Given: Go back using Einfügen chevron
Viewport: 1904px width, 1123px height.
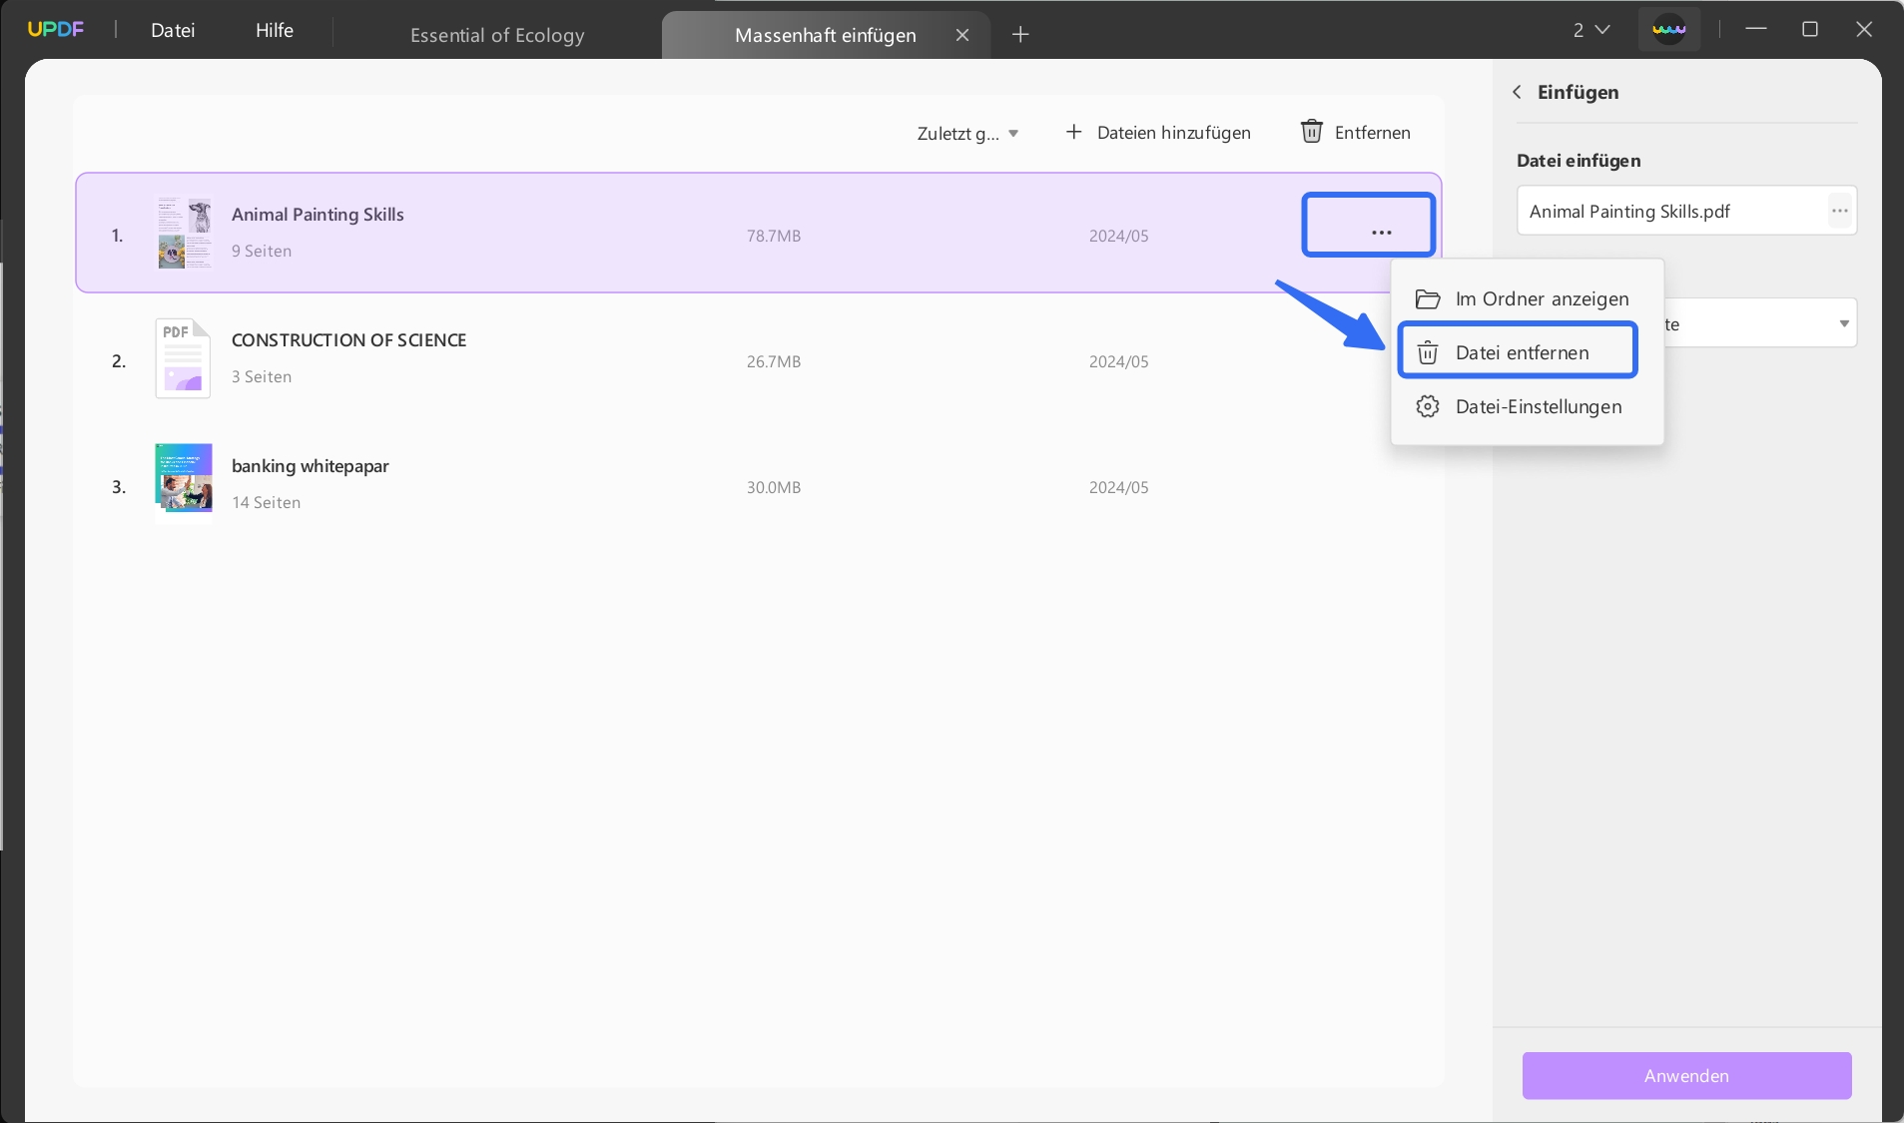Looking at the screenshot, I should (1517, 92).
